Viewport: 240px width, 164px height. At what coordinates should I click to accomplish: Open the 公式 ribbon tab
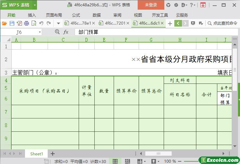76,15
